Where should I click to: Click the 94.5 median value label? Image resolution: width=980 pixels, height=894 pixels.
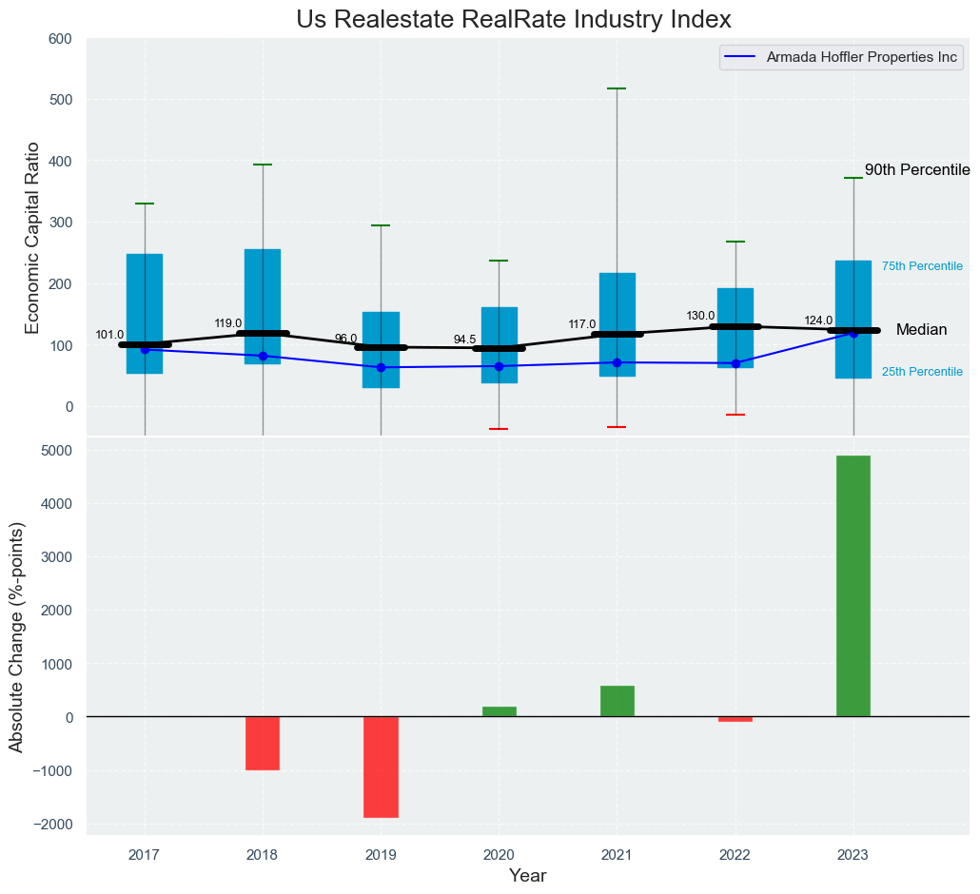click(x=464, y=340)
